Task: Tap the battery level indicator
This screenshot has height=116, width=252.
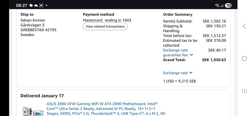Action: coord(228,5)
